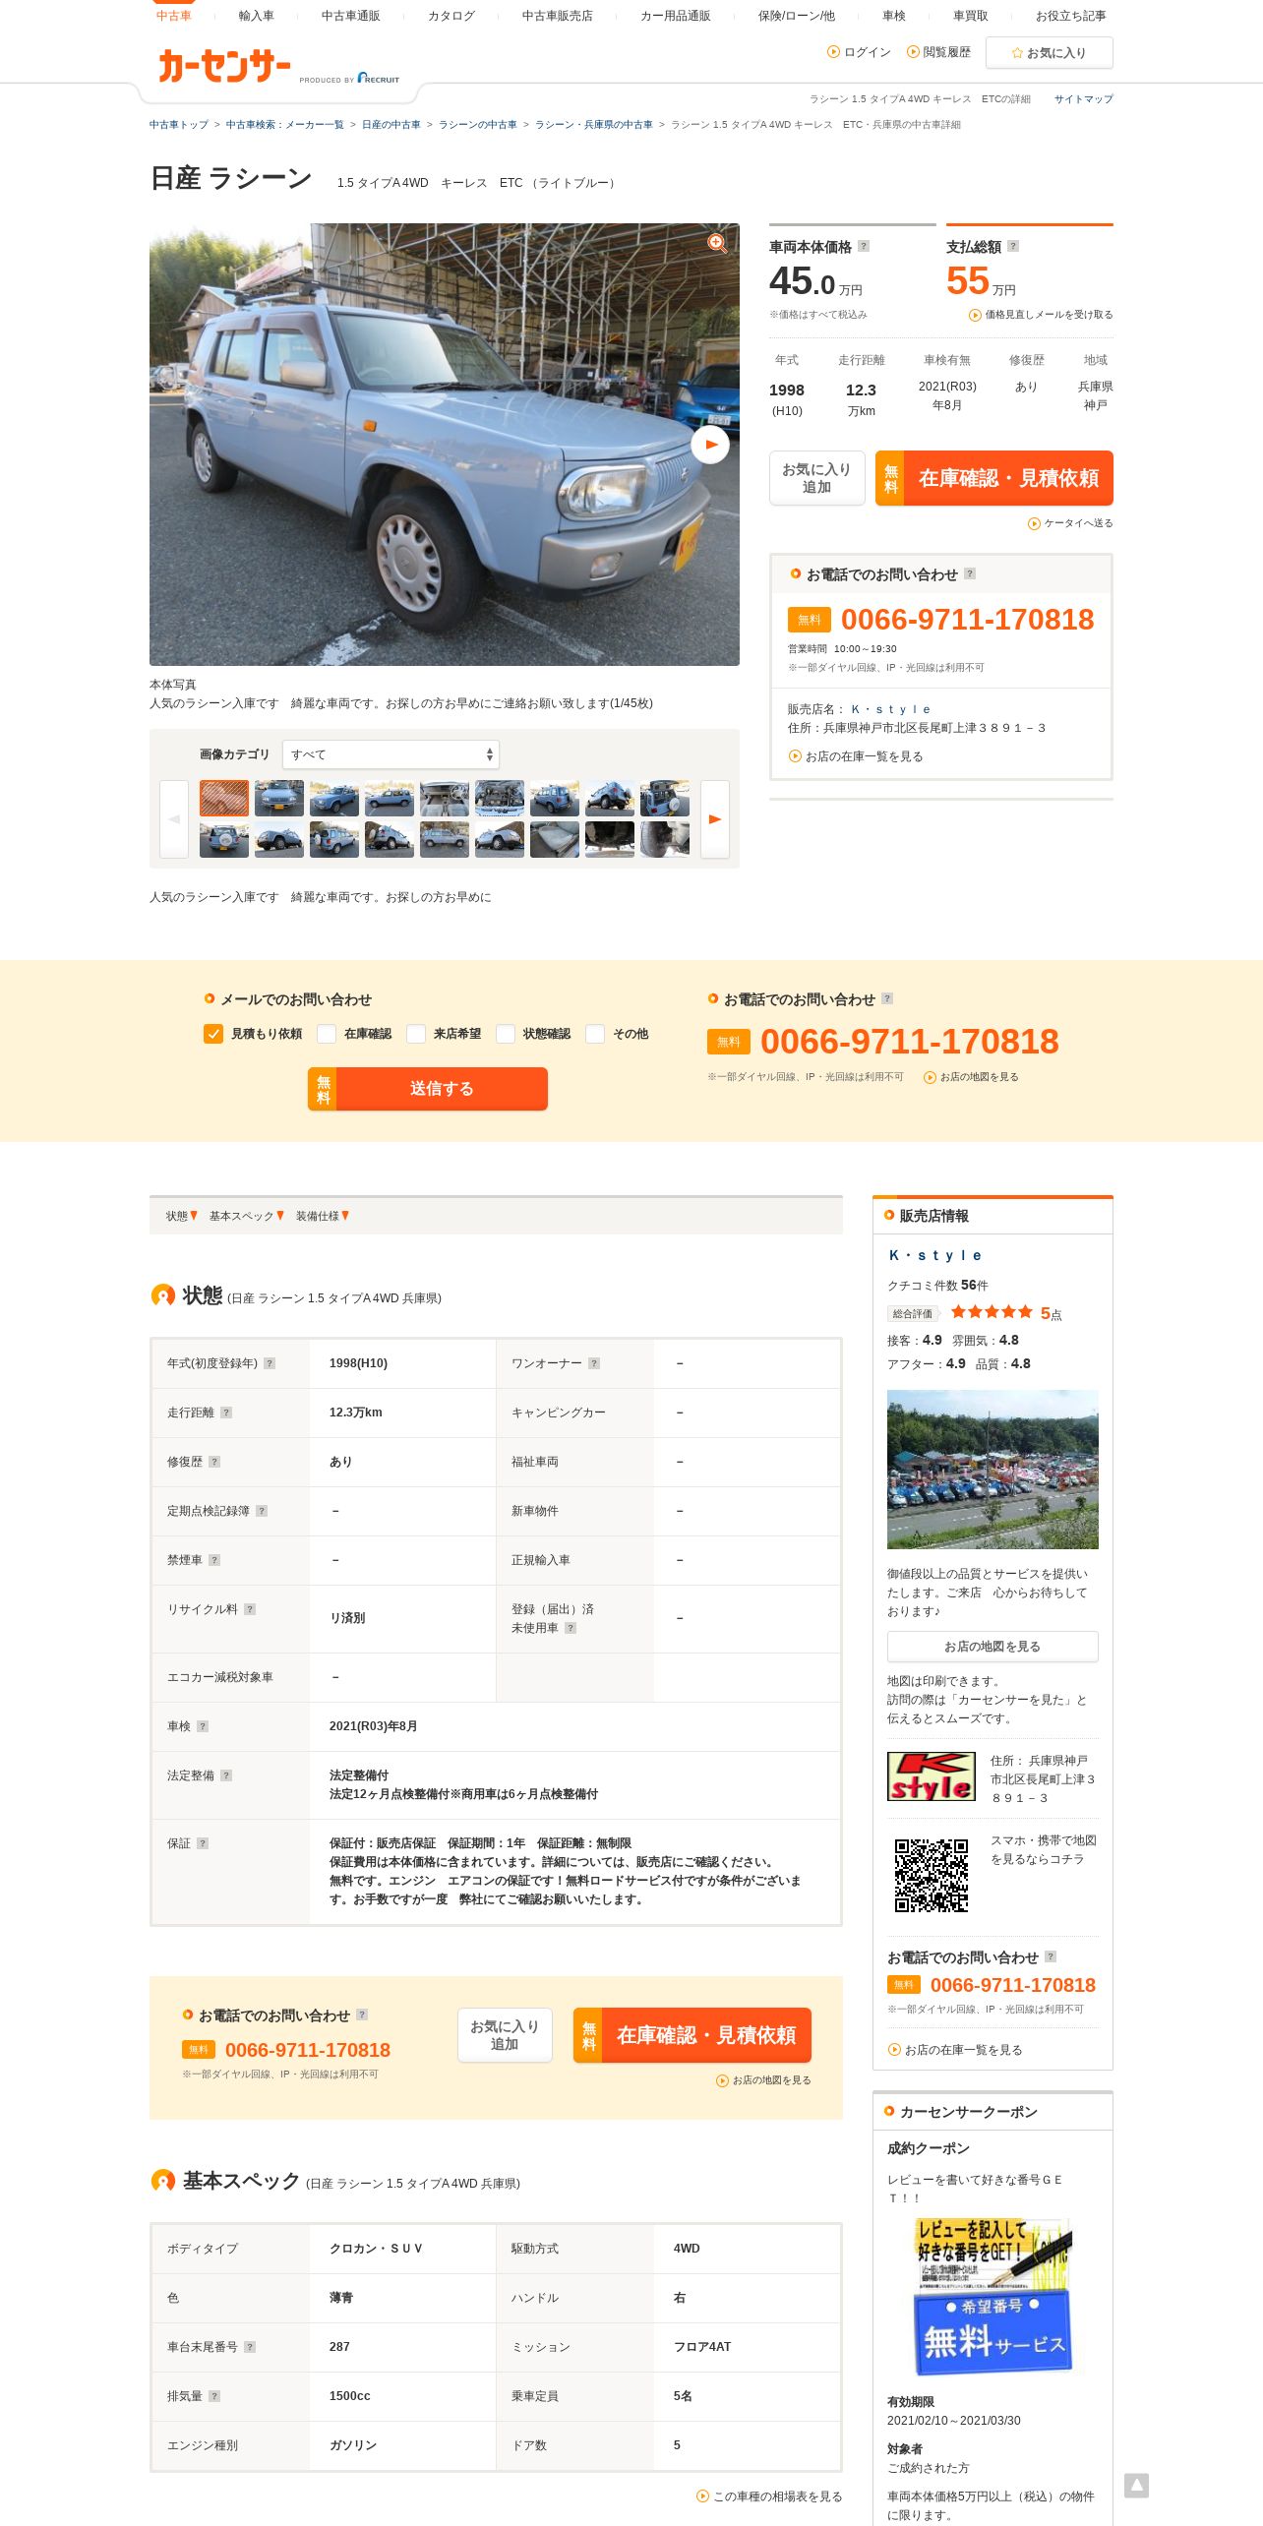Click top 在庫確認・見積依頼 orange button
The width and height of the screenshot is (1263, 2526).
(994, 478)
